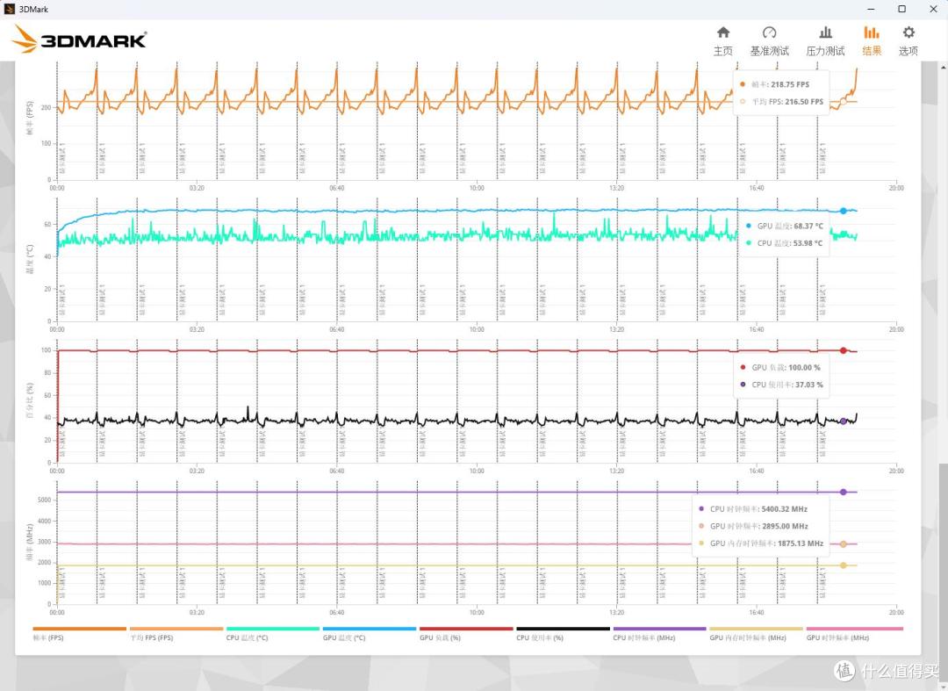948x691 pixels.
Task: Toggle the GPU 时钟频率 (MHz) legend series
Action: [x=854, y=634]
